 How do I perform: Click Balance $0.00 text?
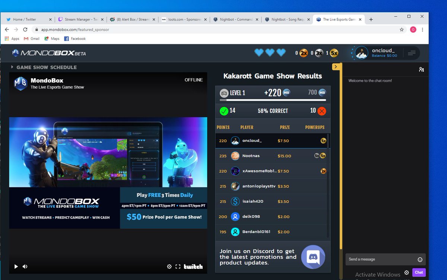click(384, 56)
